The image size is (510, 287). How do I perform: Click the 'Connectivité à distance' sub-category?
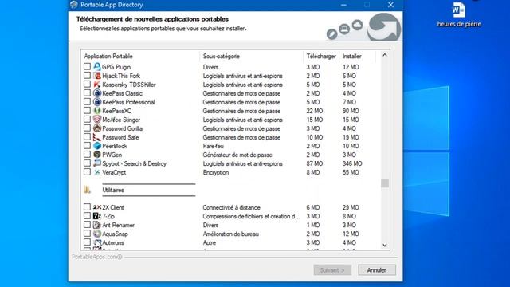(x=232, y=207)
